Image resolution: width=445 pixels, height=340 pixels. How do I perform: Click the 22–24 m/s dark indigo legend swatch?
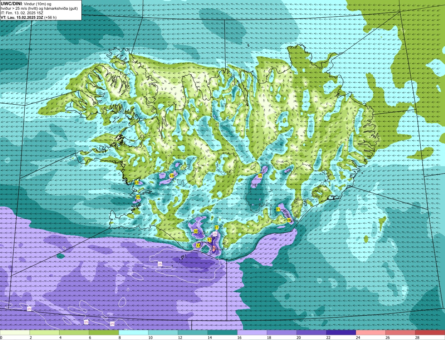[x=341, y=332]
